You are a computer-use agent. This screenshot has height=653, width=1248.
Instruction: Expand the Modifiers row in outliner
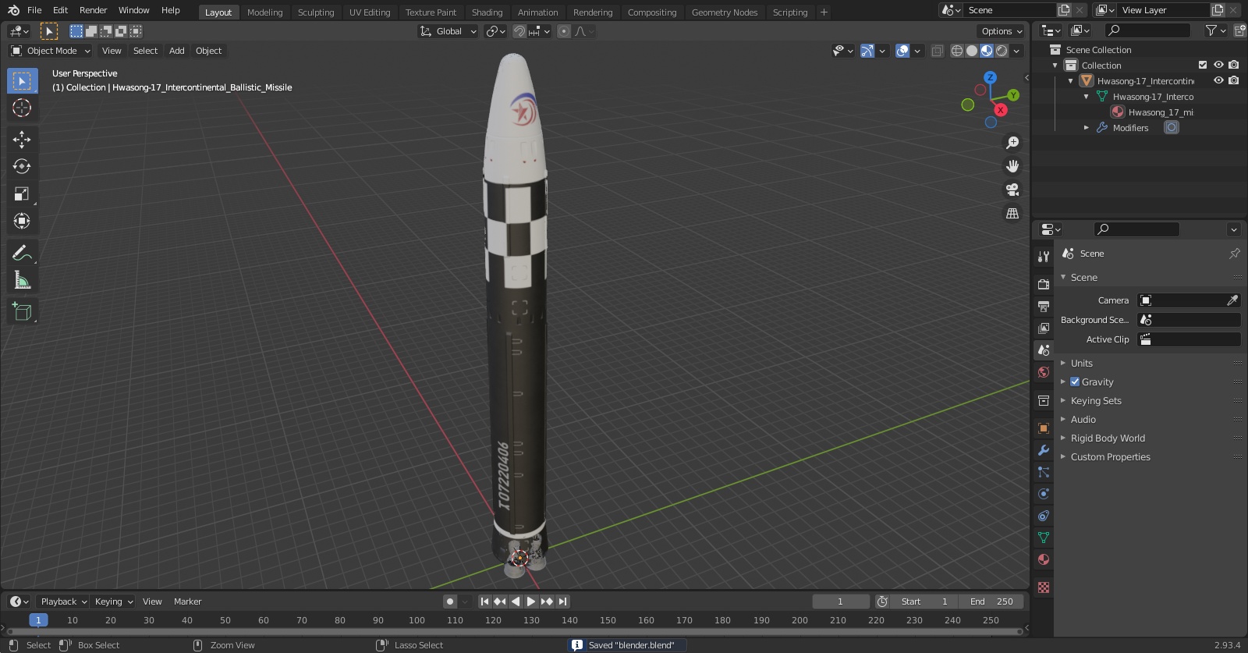point(1087,127)
